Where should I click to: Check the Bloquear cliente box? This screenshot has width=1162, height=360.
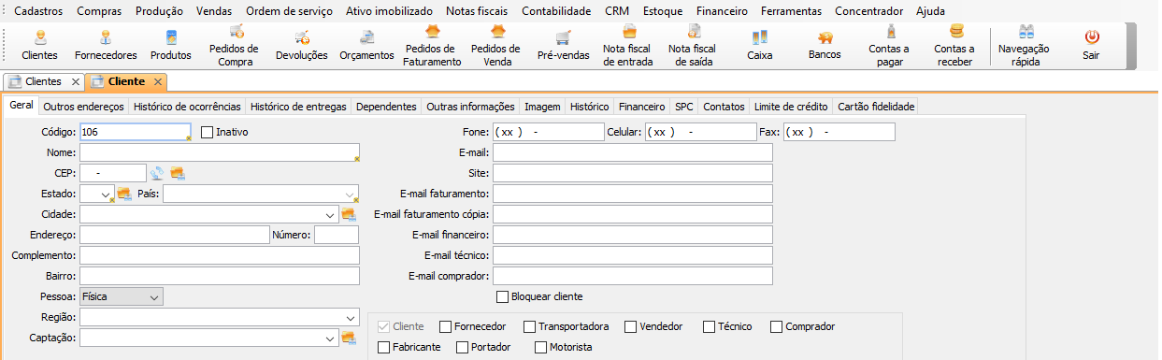pyautogui.click(x=502, y=296)
